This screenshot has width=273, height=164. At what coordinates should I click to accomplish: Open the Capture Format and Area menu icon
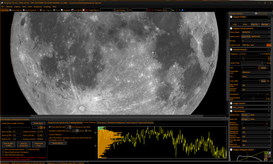click(x=269, y=28)
